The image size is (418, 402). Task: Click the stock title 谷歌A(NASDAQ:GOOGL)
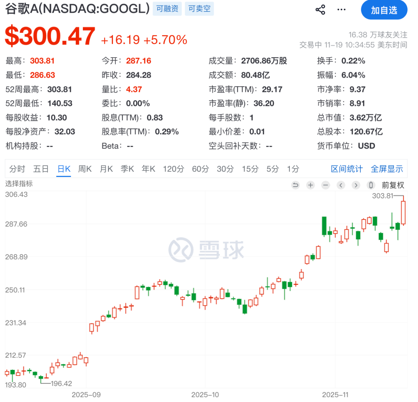[78, 9]
